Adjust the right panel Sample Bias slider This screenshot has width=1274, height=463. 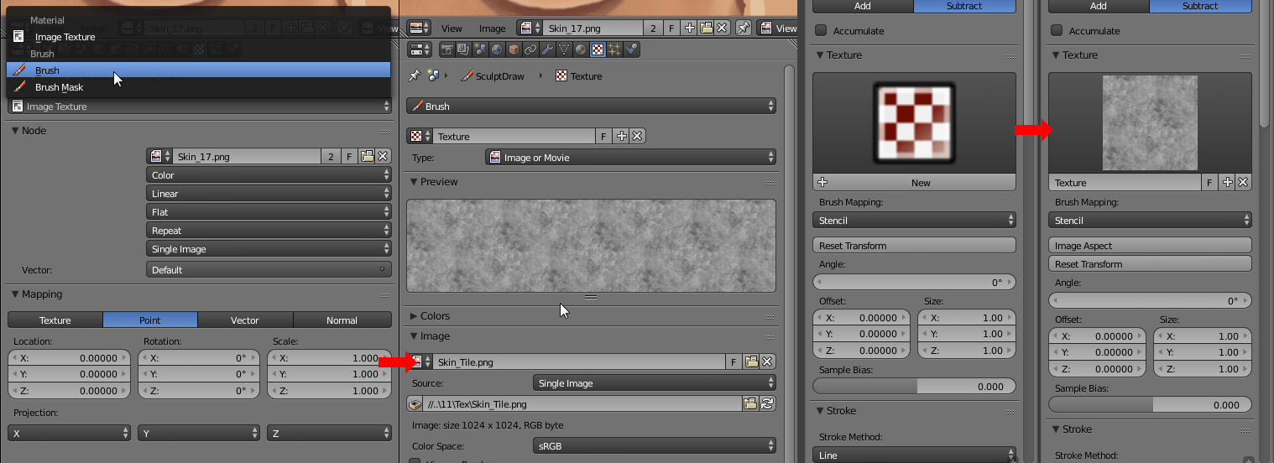click(x=1149, y=404)
